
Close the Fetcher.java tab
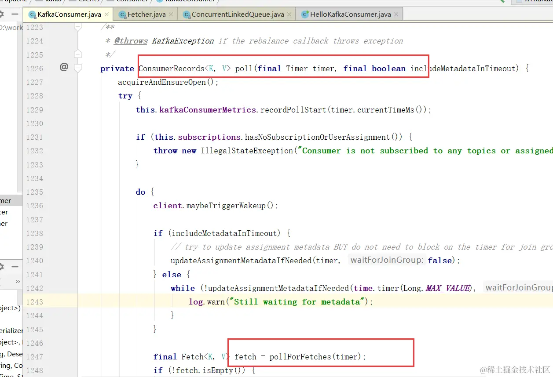pyautogui.click(x=171, y=14)
